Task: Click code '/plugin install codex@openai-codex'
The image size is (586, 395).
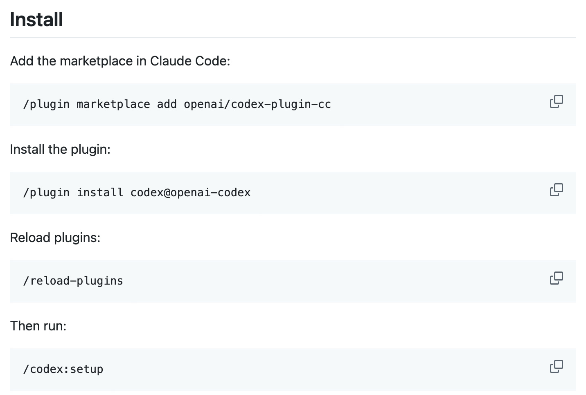Action: coord(137,193)
